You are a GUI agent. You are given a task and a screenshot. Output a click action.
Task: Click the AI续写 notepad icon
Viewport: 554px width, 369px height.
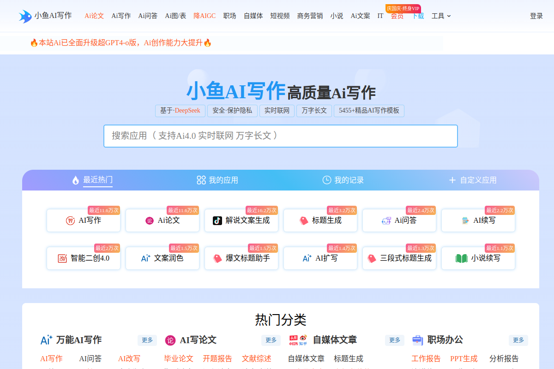[x=465, y=220]
